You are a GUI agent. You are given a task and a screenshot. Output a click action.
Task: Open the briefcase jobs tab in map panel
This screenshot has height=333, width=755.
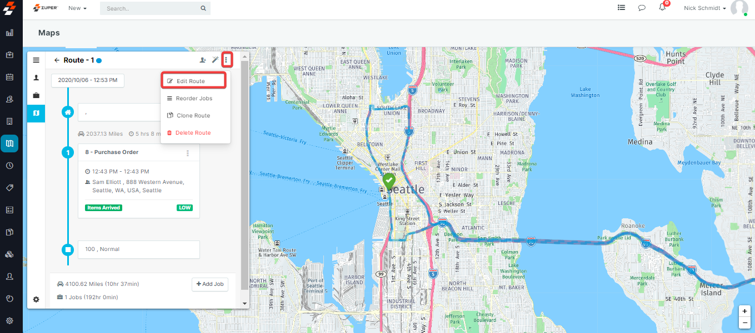pos(36,95)
